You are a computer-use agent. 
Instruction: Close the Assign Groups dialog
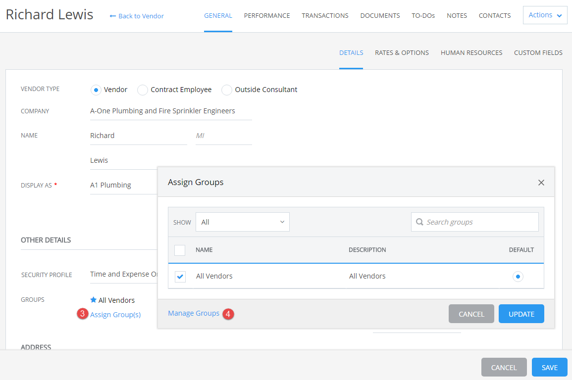click(x=541, y=183)
